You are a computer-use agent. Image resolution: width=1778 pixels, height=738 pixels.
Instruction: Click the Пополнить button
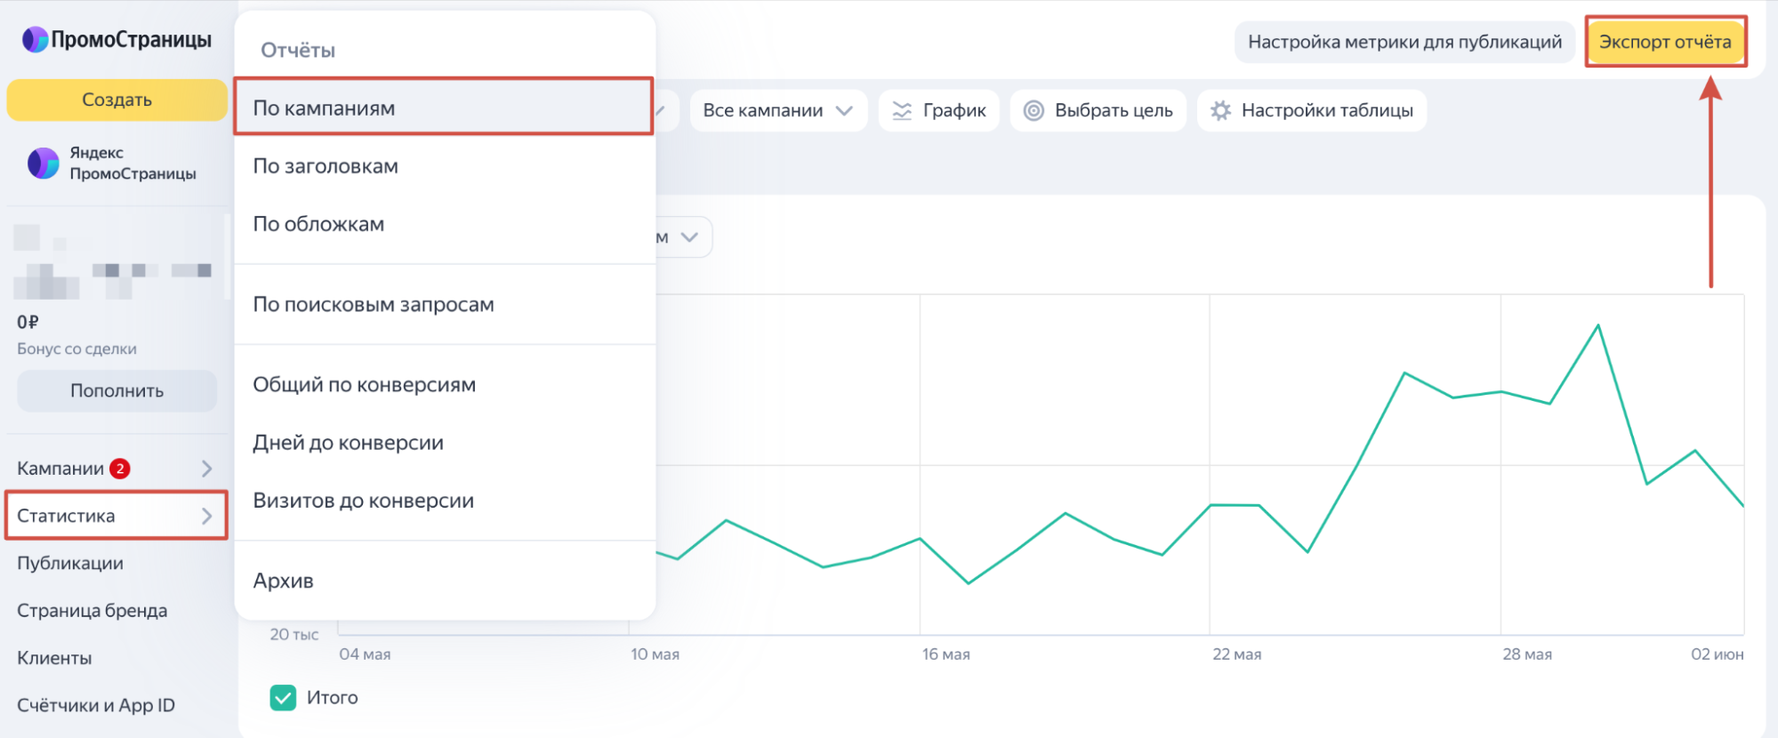pos(117,391)
